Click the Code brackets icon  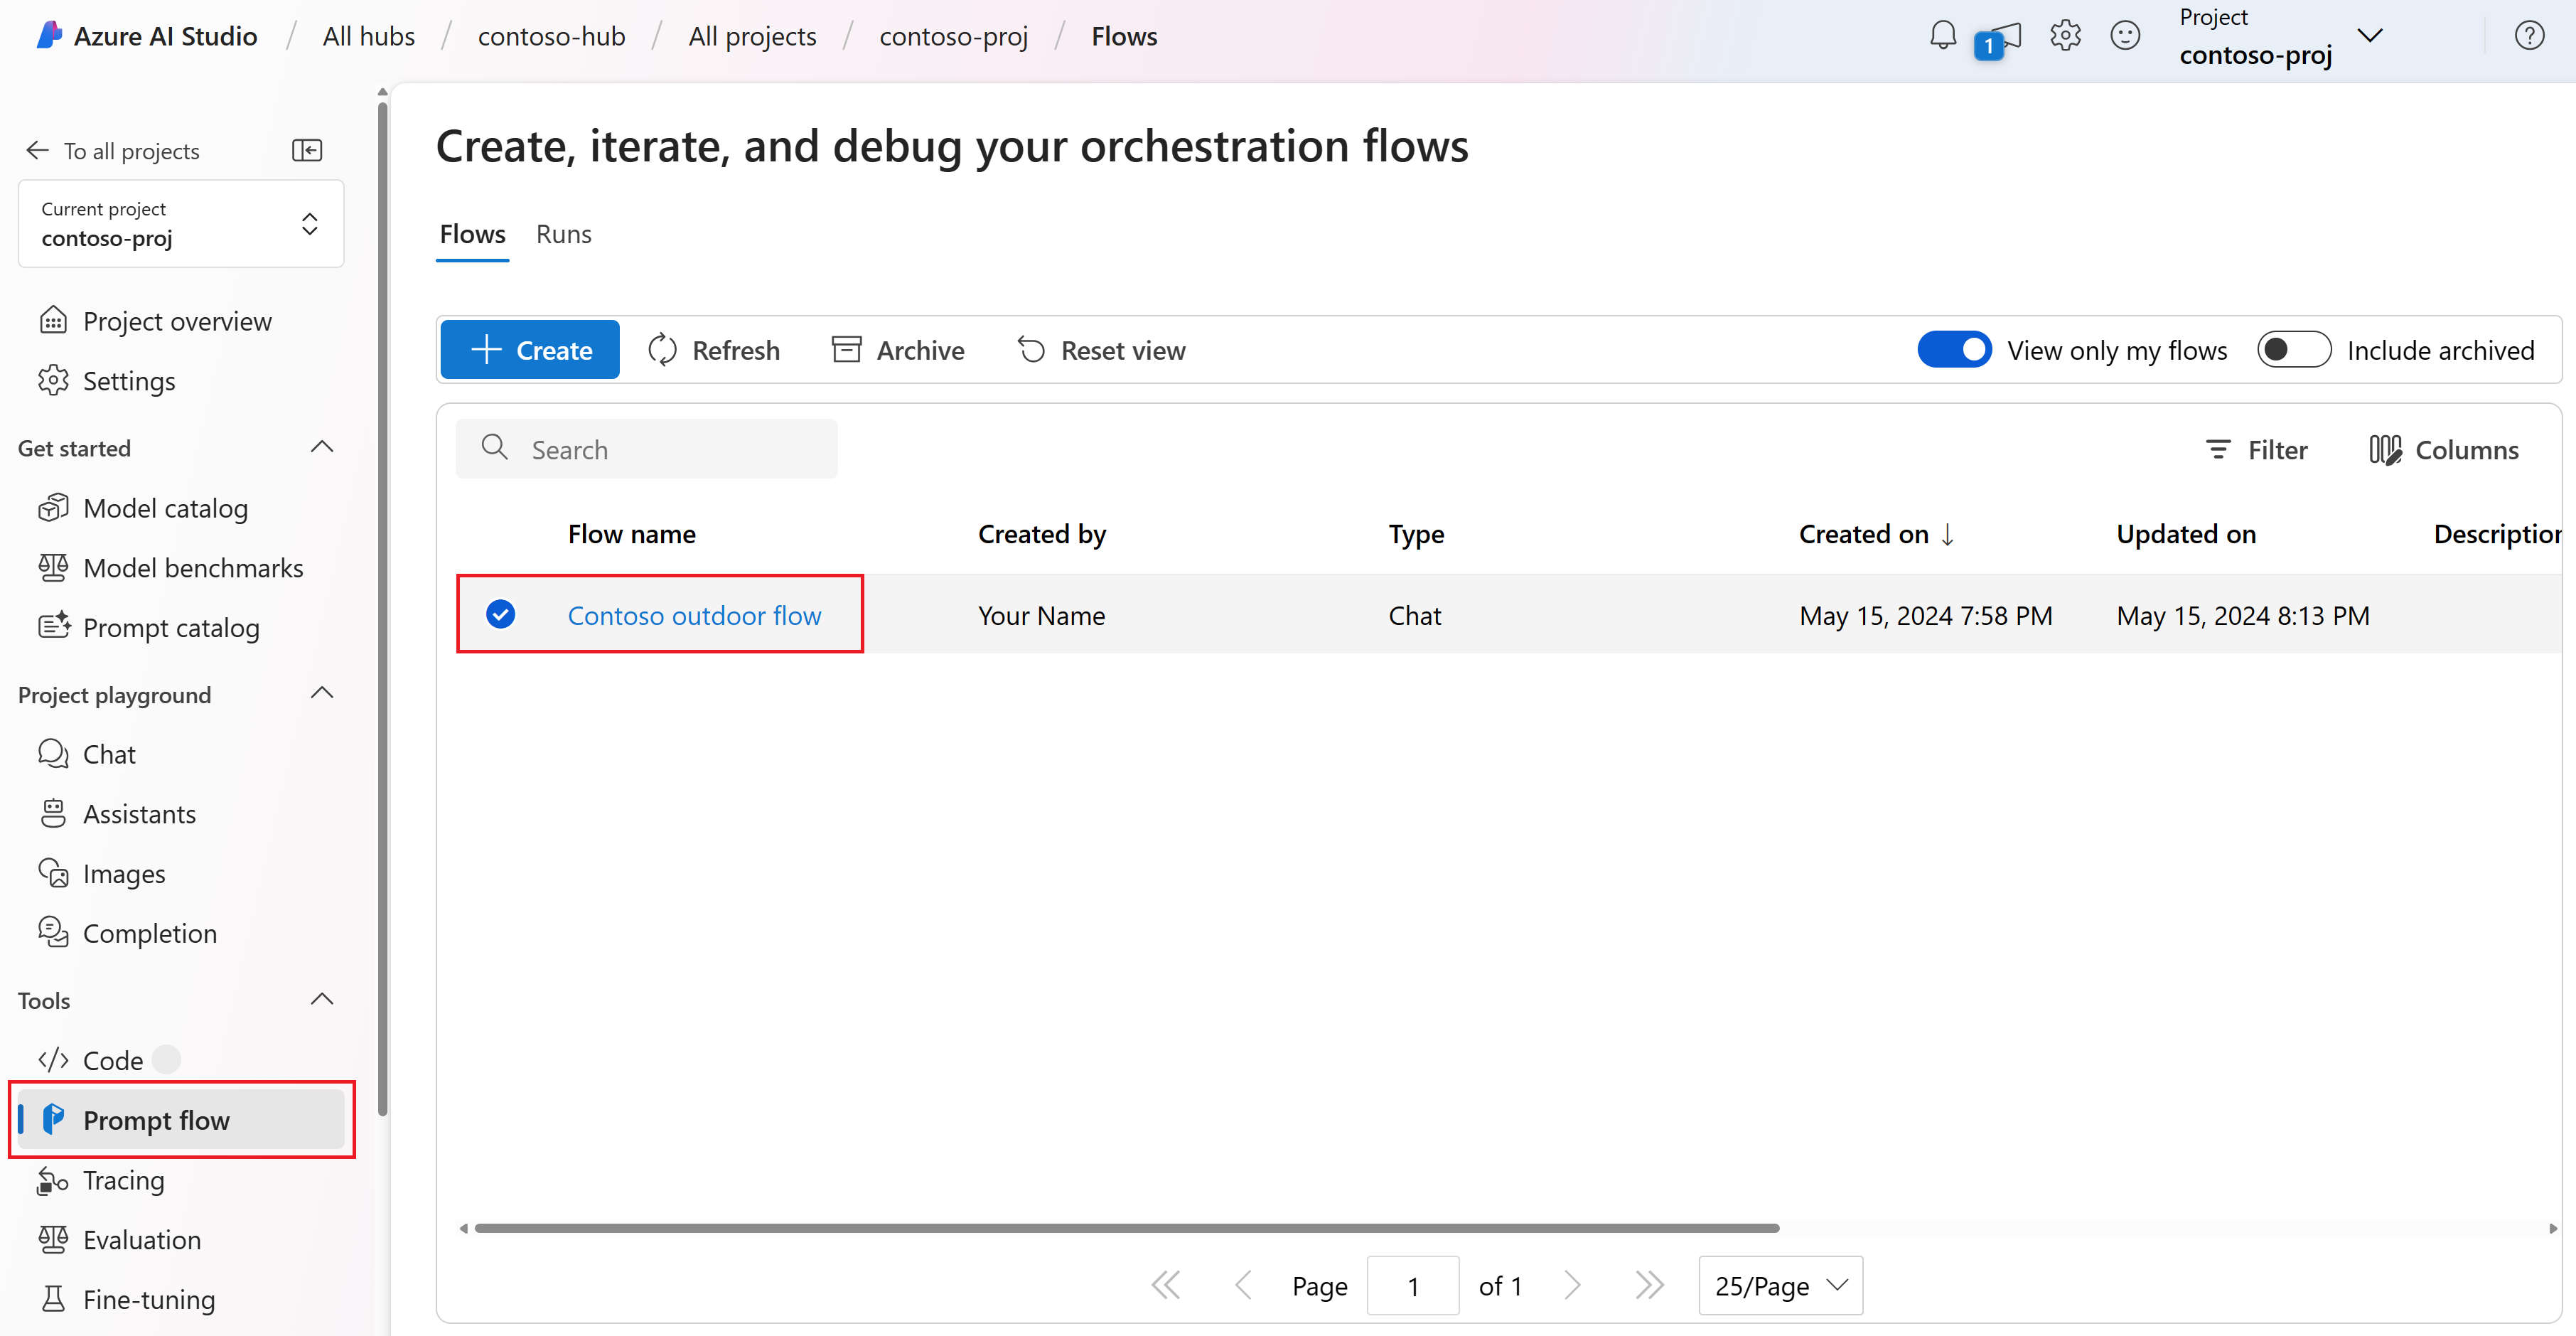pos(53,1060)
